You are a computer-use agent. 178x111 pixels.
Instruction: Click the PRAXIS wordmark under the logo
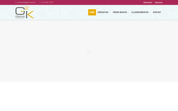pyautogui.click(x=20, y=16)
